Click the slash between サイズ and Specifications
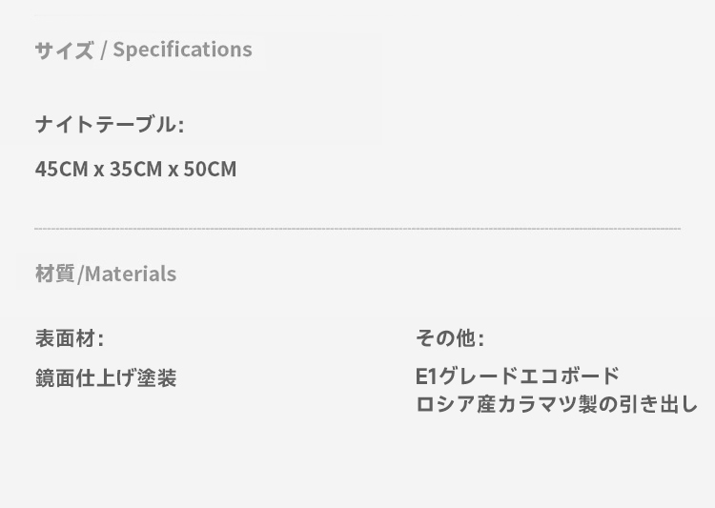 click(104, 50)
